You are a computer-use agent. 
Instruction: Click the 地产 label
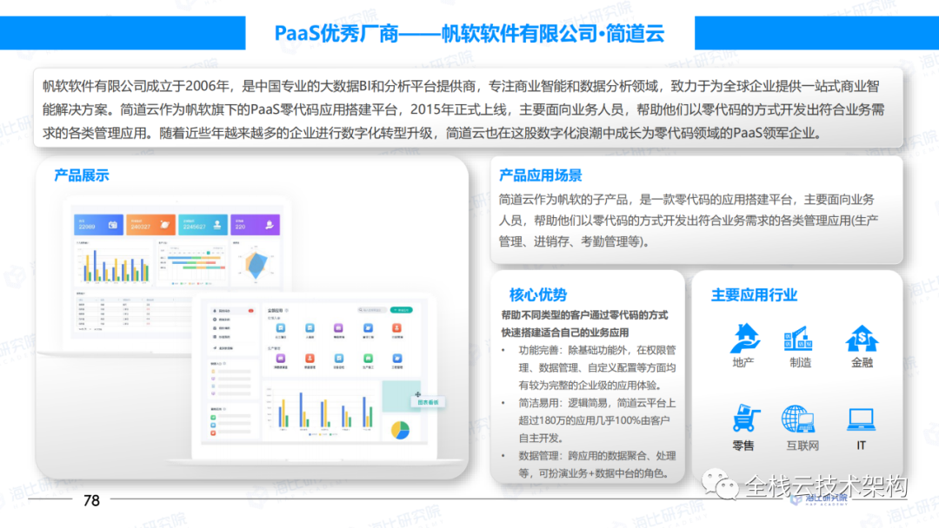[743, 362]
